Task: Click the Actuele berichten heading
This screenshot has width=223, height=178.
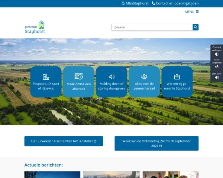Action: click(x=43, y=165)
